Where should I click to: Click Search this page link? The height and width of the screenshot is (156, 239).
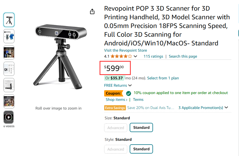pyautogui.click(x=183, y=56)
